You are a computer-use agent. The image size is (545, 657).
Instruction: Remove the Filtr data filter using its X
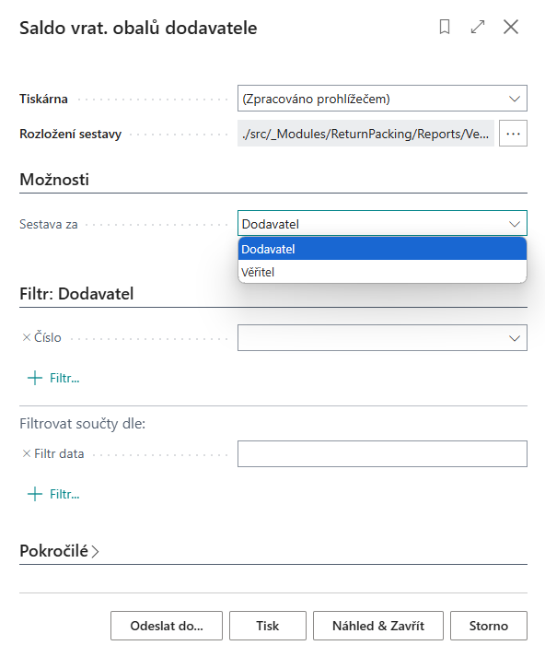(x=27, y=453)
